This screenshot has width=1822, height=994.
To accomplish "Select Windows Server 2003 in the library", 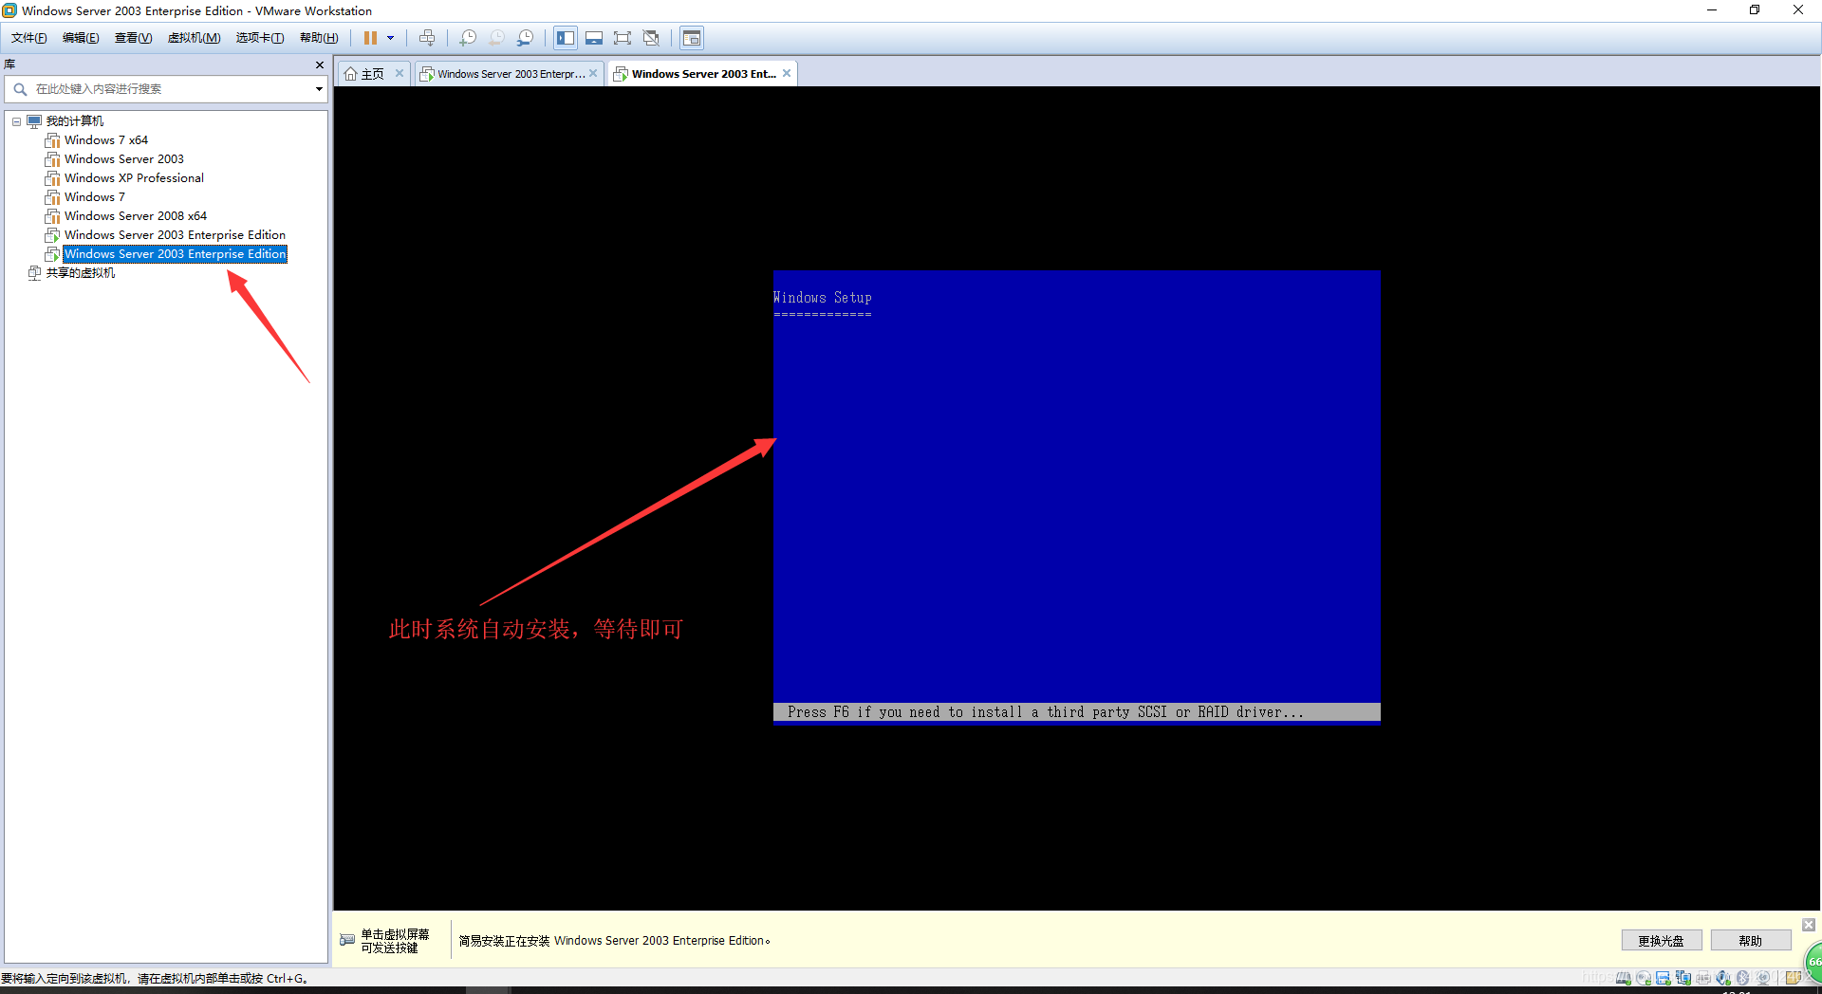I will [124, 158].
